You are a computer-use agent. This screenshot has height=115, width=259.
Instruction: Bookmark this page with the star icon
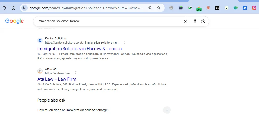159,8
